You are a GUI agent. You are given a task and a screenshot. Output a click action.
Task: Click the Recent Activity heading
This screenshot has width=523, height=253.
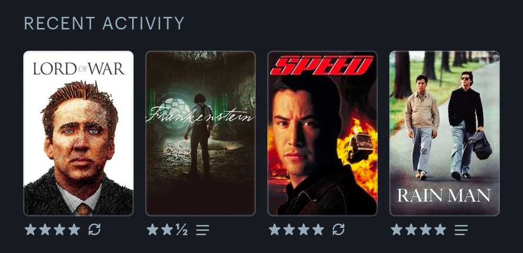104,24
